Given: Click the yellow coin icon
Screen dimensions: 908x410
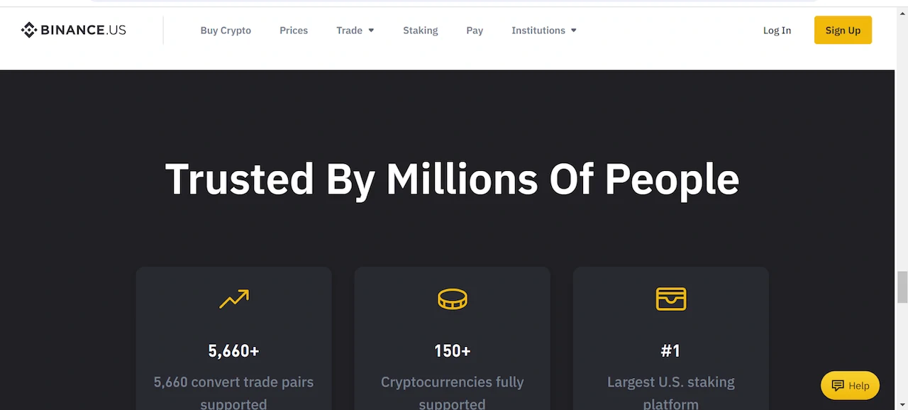Looking at the screenshot, I should pyautogui.click(x=453, y=299).
